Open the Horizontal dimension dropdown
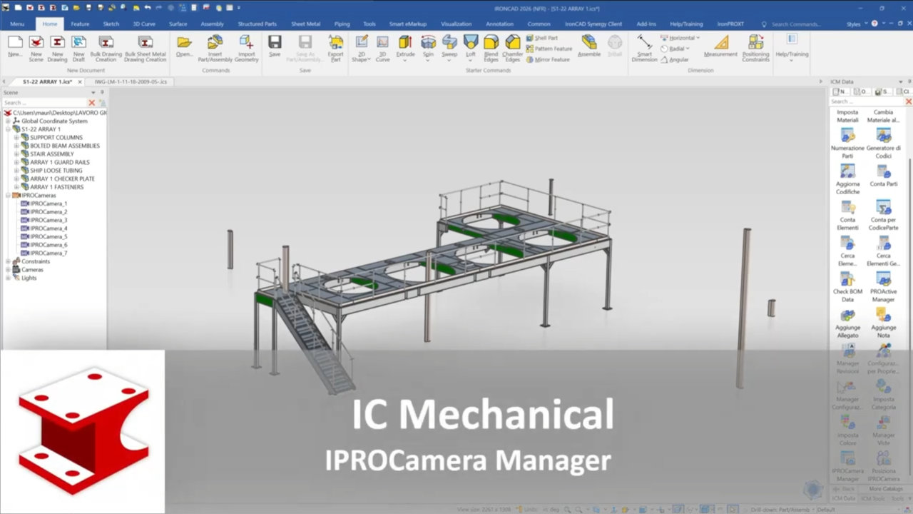The height and width of the screenshot is (514, 913). [696, 37]
